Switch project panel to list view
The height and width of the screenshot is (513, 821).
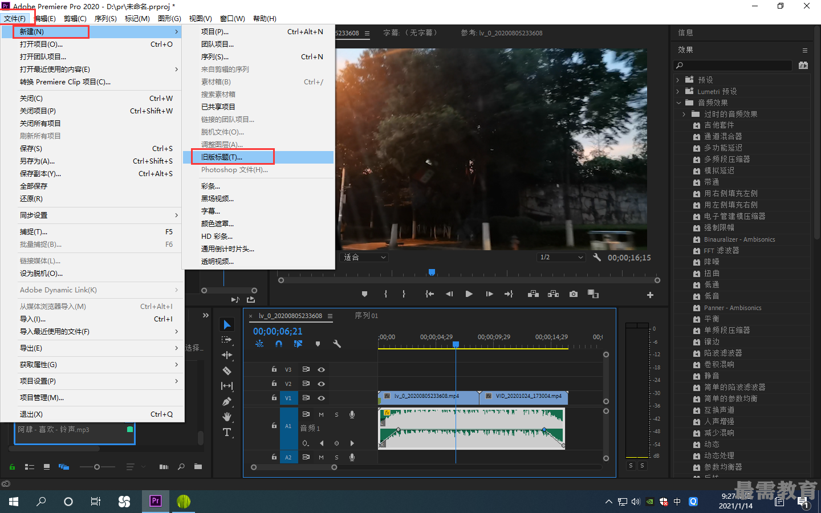pyautogui.click(x=30, y=467)
